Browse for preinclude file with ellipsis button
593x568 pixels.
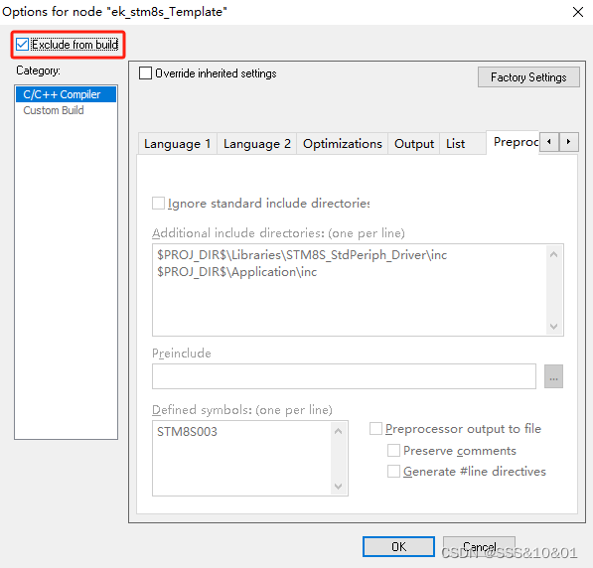(x=553, y=376)
